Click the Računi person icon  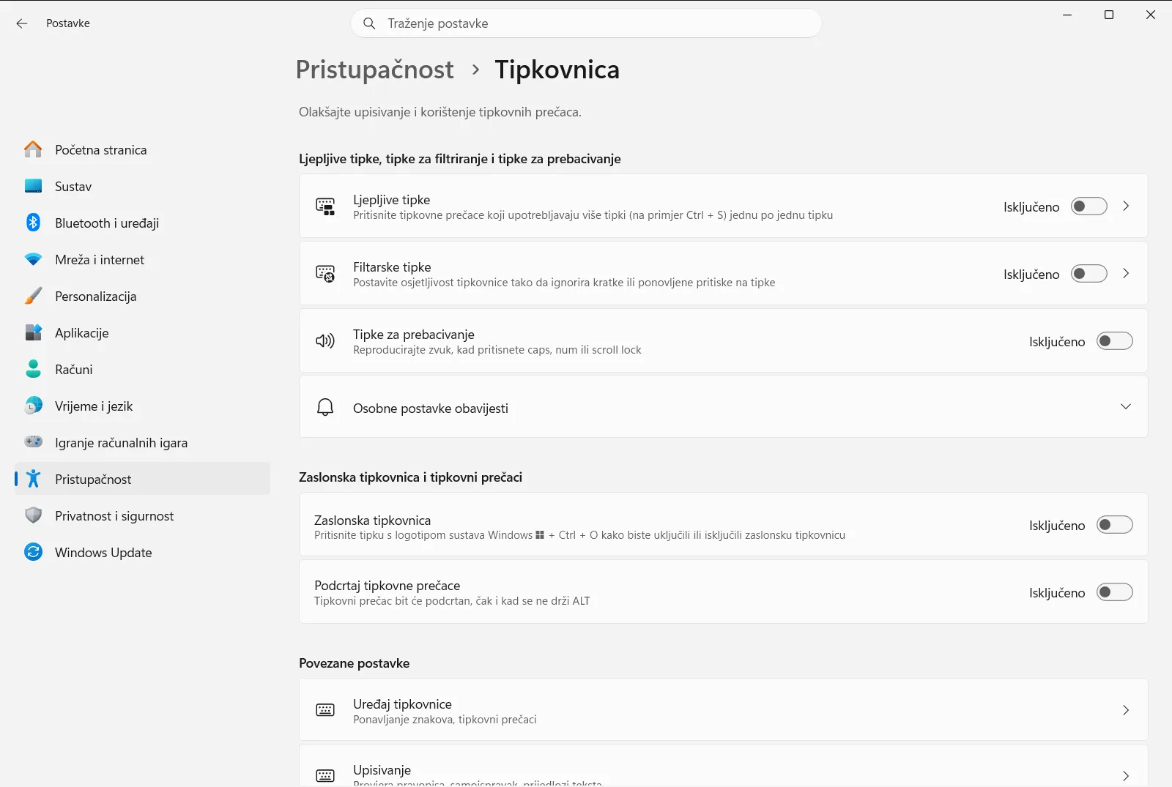tap(33, 369)
